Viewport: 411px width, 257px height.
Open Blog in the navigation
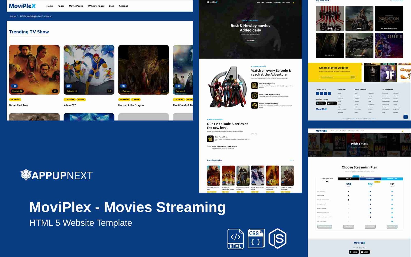coord(111,6)
